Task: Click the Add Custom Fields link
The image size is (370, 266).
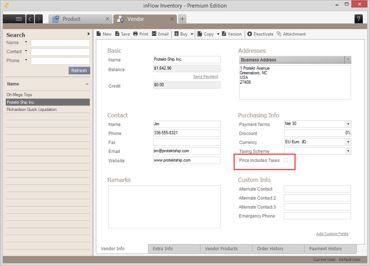Action: [332, 234]
